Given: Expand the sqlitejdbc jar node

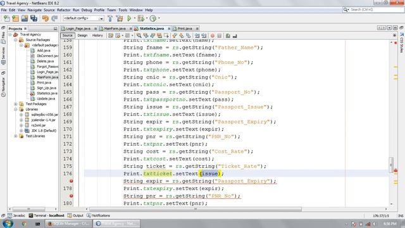Looking at the screenshot, I should [x=22, y=115].
